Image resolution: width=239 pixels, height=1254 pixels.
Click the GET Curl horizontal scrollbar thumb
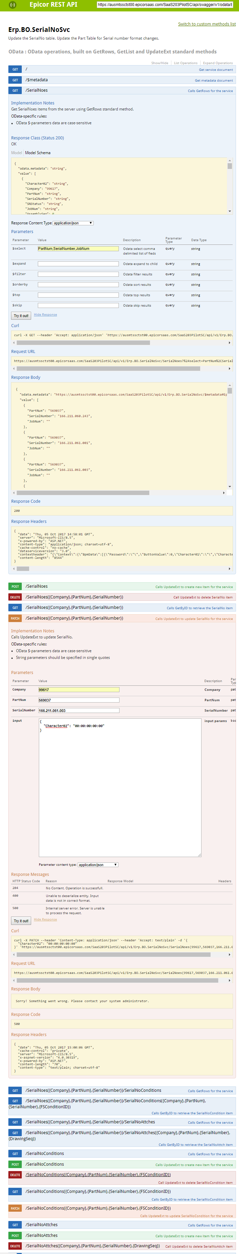[x=83, y=343]
